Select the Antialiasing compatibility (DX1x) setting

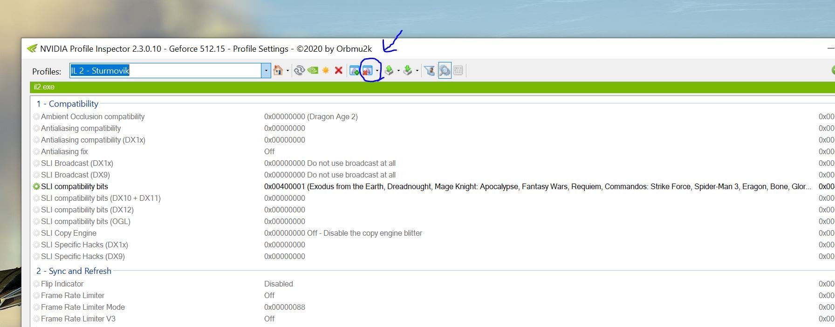[x=93, y=140]
